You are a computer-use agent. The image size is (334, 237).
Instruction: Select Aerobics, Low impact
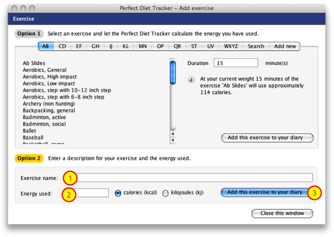click(49, 83)
